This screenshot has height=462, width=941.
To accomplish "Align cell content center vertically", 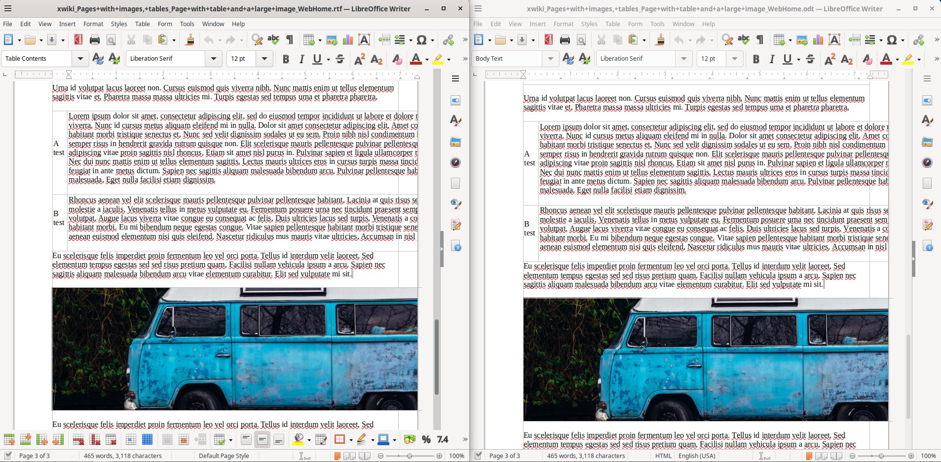I will click(x=263, y=439).
